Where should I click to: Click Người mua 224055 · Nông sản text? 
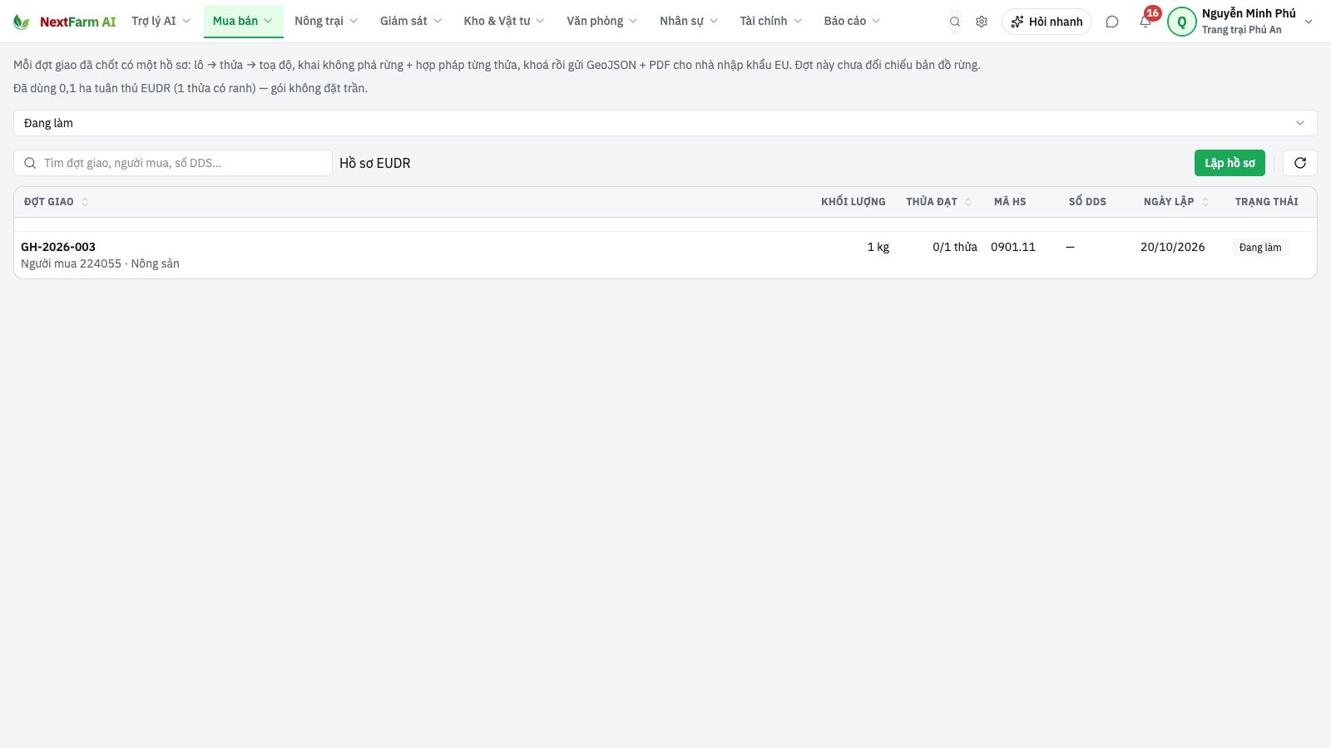(100, 263)
